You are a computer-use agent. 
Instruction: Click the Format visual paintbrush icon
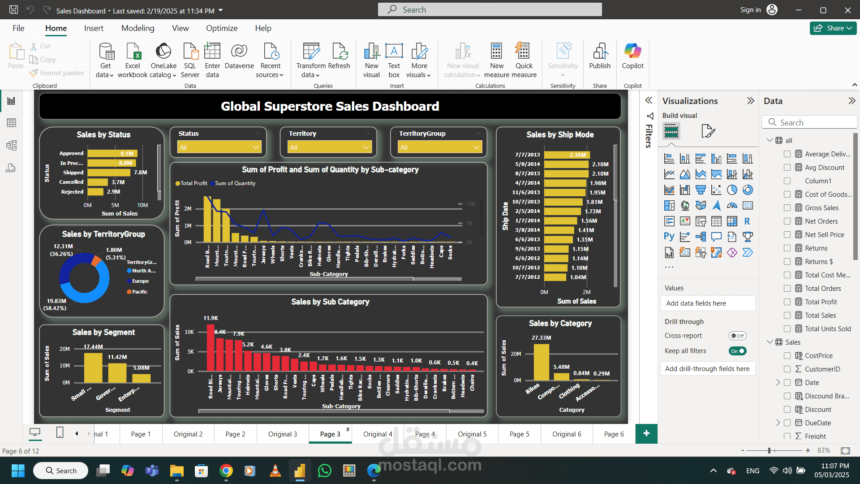(708, 131)
